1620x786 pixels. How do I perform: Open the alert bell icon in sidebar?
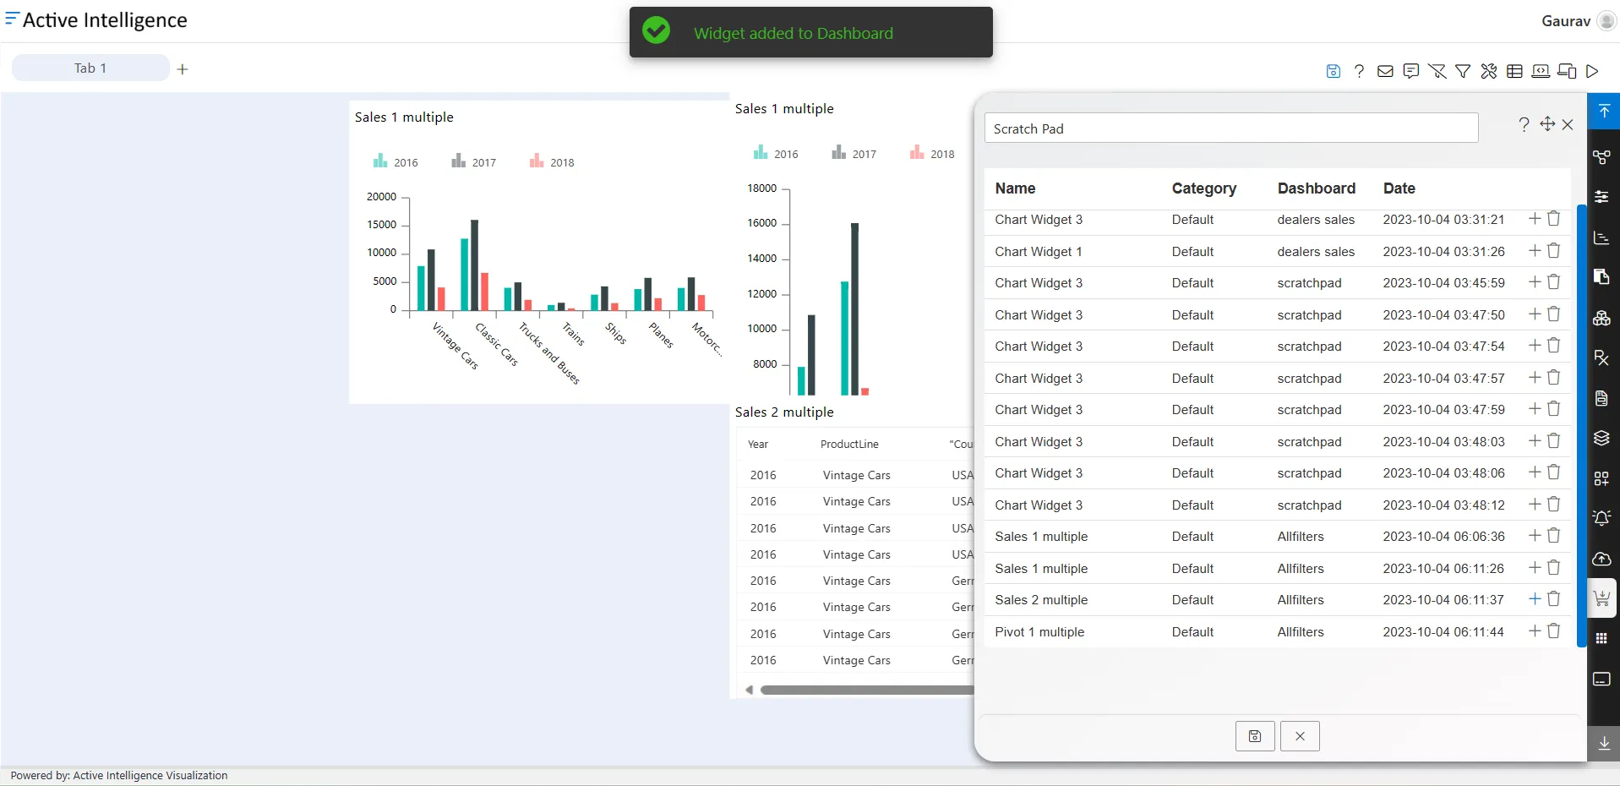pyautogui.click(x=1601, y=518)
